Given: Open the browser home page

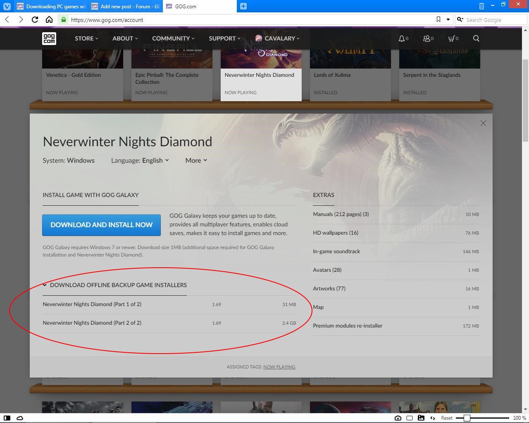Looking at the screenshot, I should tap(49, 19).
